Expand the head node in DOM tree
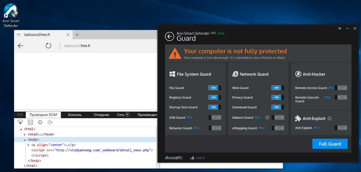This screenshot has height=172, width=361. point(25,135)
